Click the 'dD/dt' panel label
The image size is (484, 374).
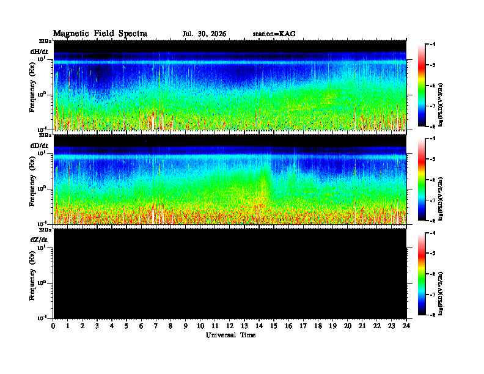(x=39, y=145)
